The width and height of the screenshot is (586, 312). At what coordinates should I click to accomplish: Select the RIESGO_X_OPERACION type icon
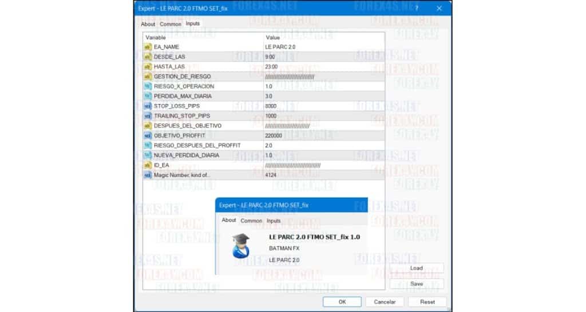coord(148,86)
